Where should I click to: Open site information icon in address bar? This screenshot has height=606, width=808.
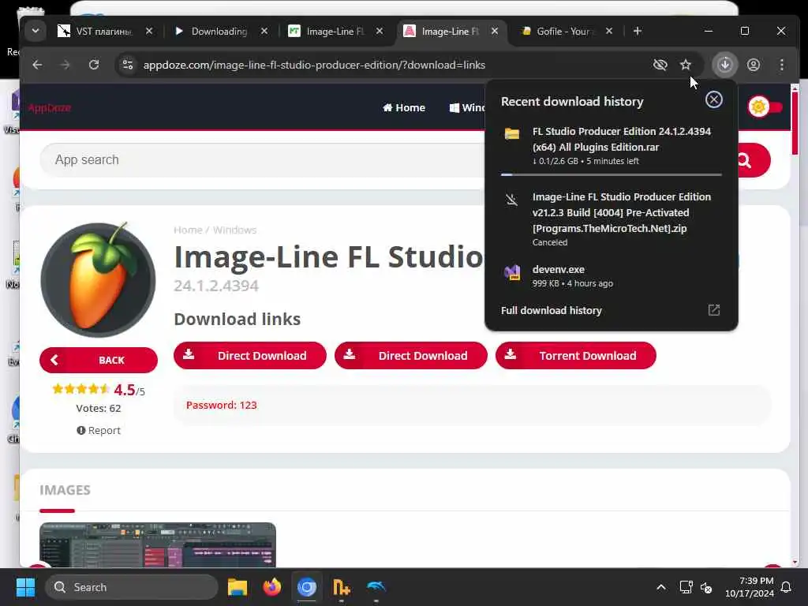[128, 65]
